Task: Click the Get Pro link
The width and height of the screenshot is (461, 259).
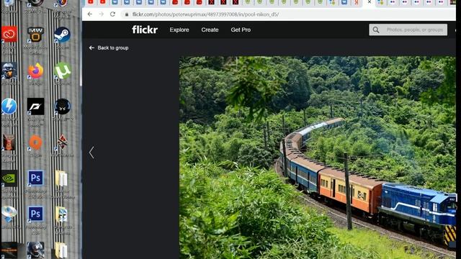Action: (241, 29)
